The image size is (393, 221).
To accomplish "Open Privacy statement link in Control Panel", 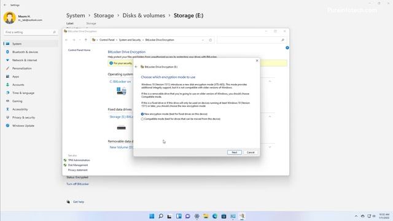I will point(78,170).
